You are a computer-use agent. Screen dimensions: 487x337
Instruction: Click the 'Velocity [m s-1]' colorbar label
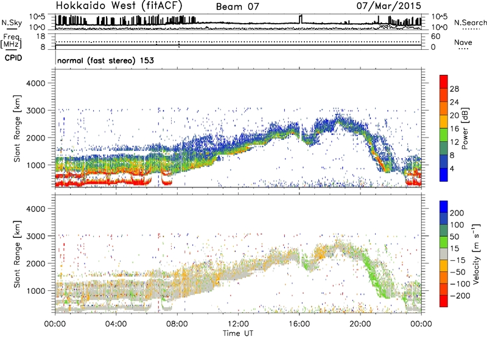point(476,254)
